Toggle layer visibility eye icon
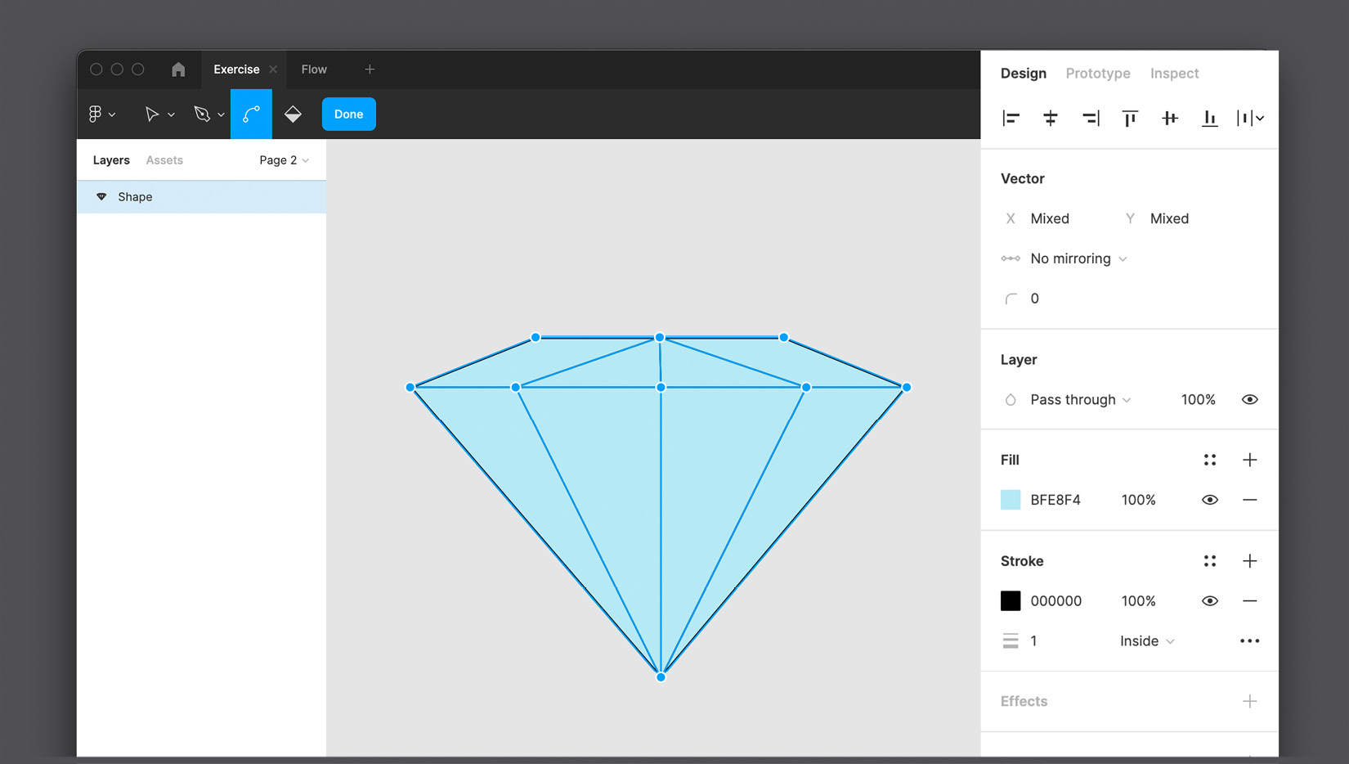This screenshot has width=1349, height=764. [1249, 399]
